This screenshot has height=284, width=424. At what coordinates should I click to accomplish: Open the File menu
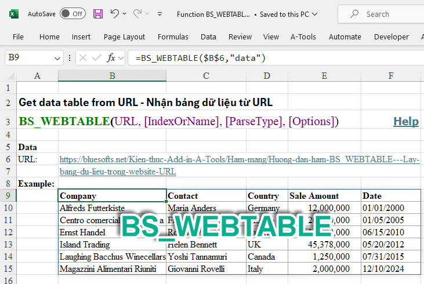click(x=18, y=37)
